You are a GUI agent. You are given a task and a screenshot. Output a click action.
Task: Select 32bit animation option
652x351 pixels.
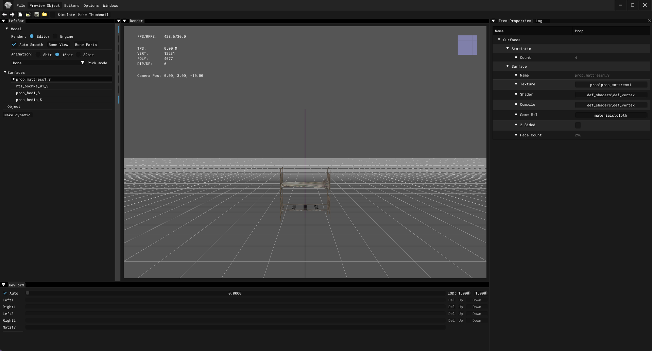point(79,55)
